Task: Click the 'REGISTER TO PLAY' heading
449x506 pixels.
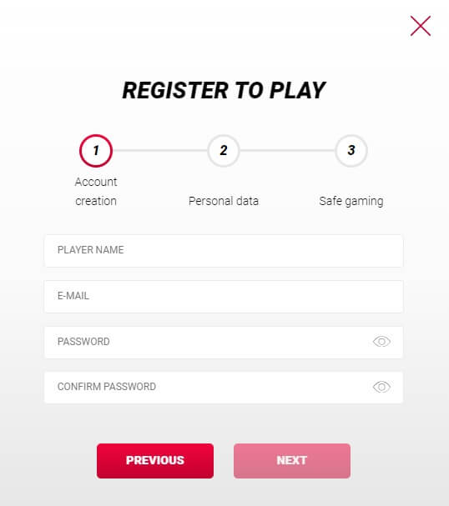Action: 224,90
